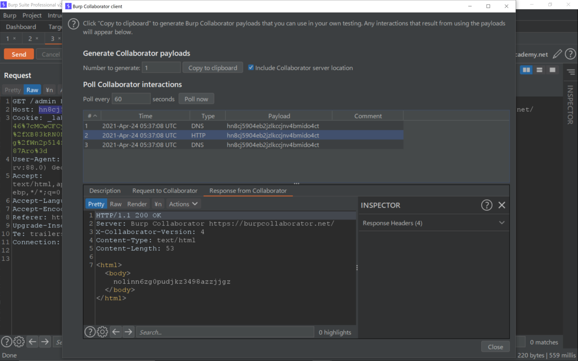Click the Cancel button in Repeater
The height and width of the screenshot is (361, 578).
pos(50,54)
